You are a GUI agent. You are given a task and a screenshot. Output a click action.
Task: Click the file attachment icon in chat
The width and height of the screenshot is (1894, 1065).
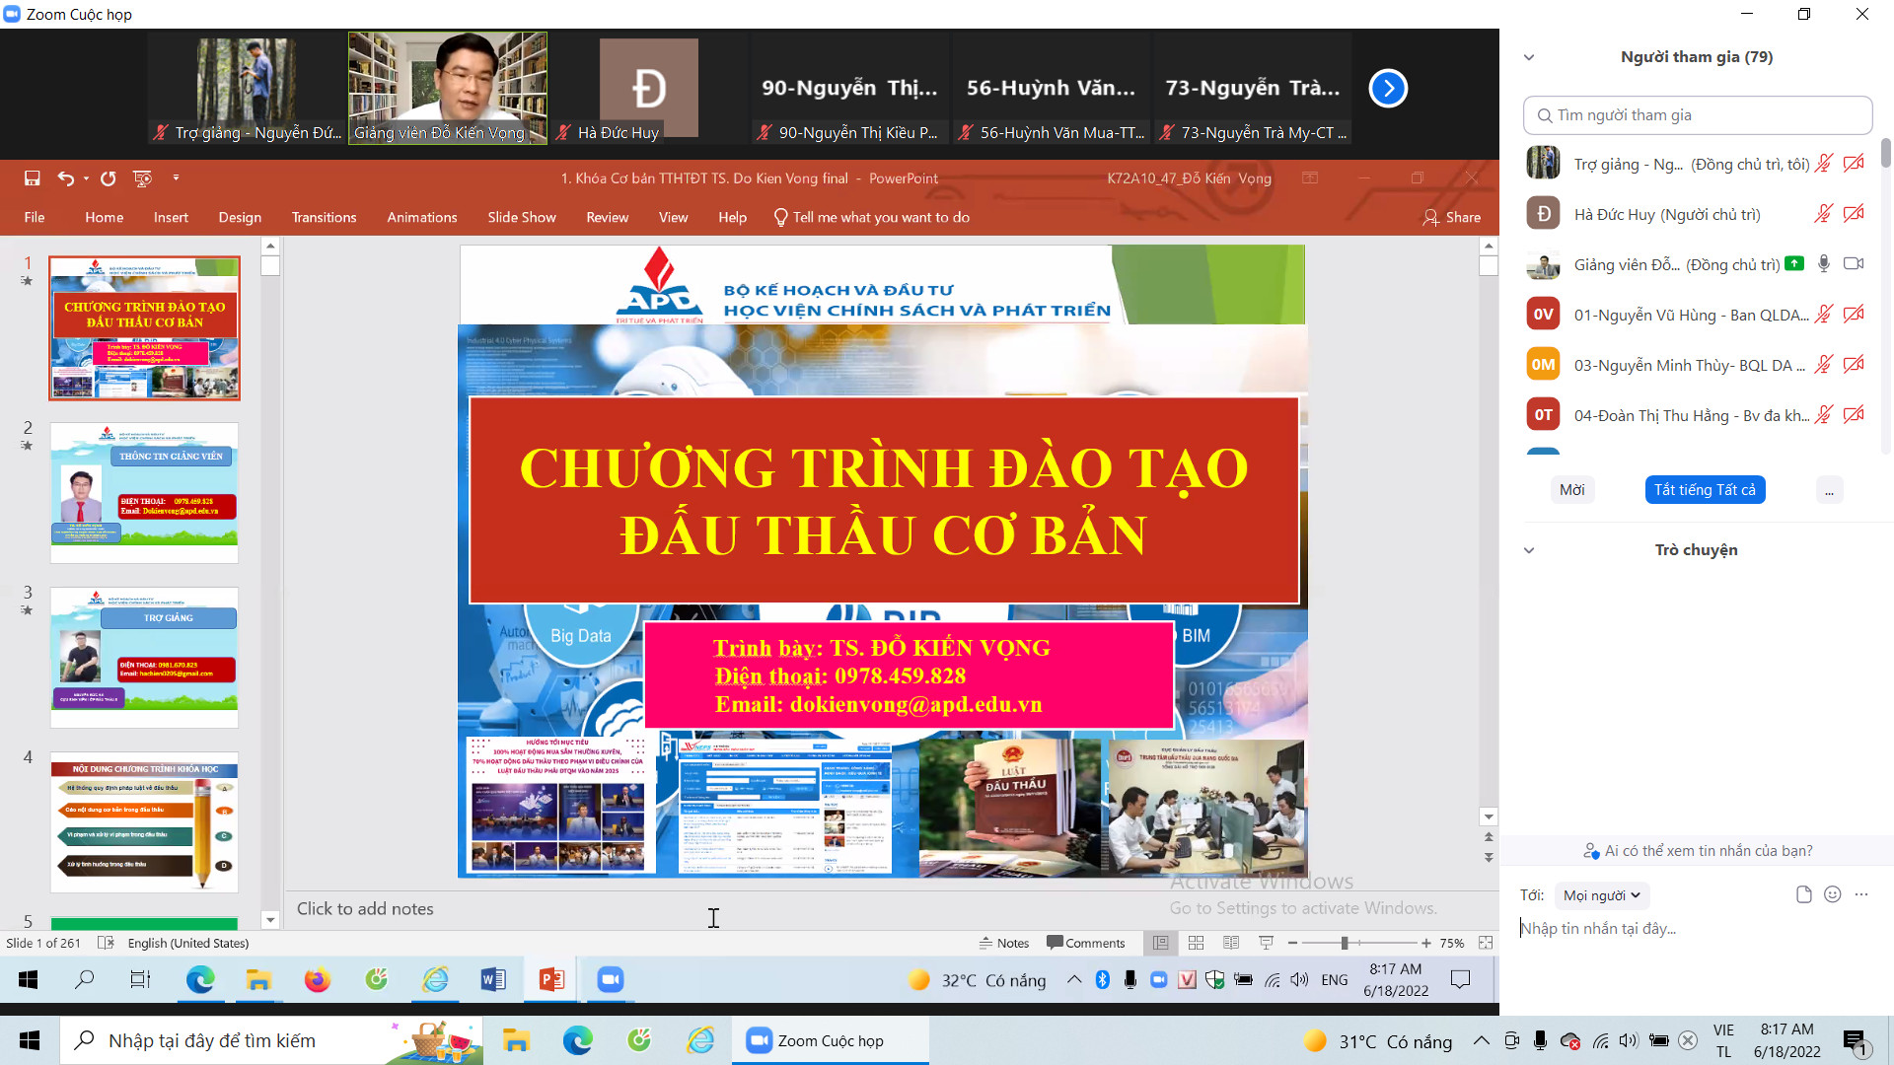point(1803,894)
